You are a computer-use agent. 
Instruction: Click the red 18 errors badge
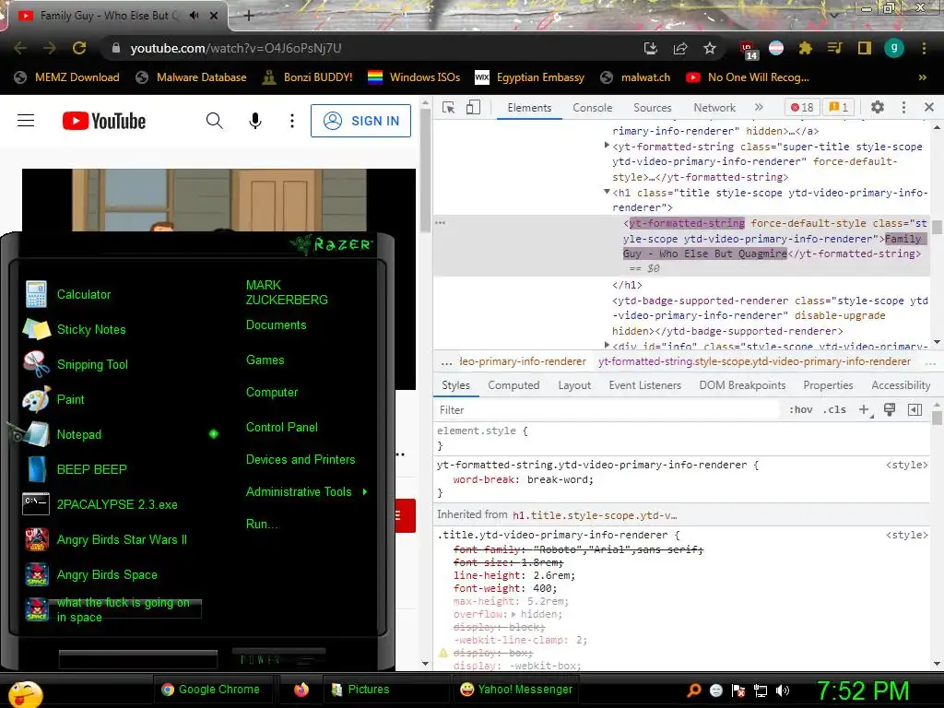click(x=802, y=107)
